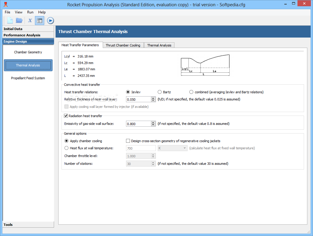
Task: Decrease emissivity with down arrow
Action: (153, 125)
